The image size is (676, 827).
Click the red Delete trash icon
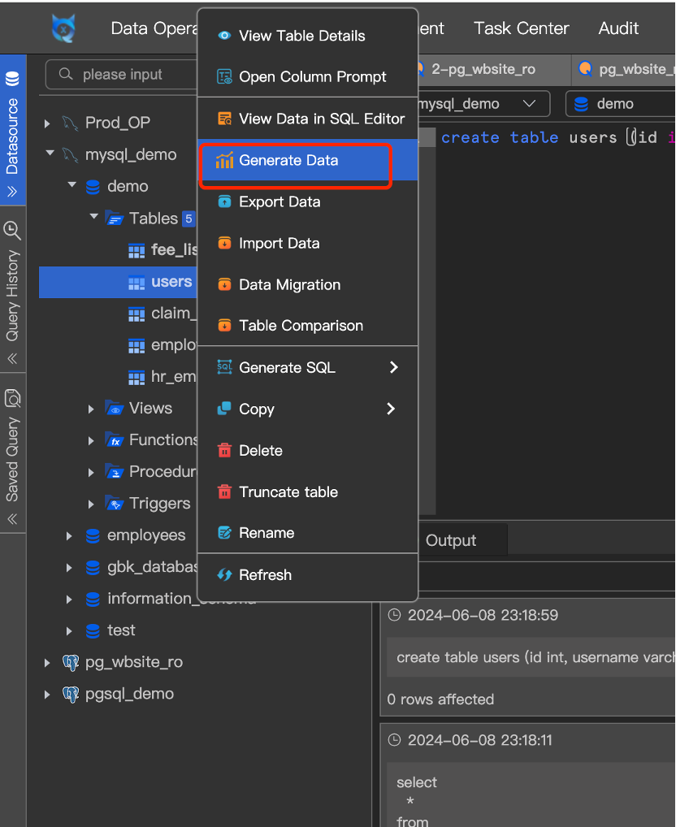[224, 450]
